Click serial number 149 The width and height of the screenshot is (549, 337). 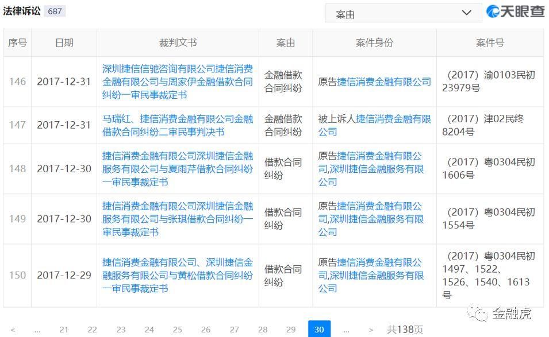tap(17, 219)
